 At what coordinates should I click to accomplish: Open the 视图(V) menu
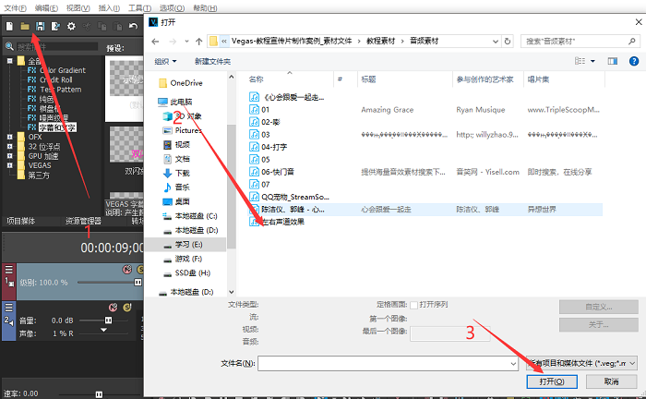point(78,7)
